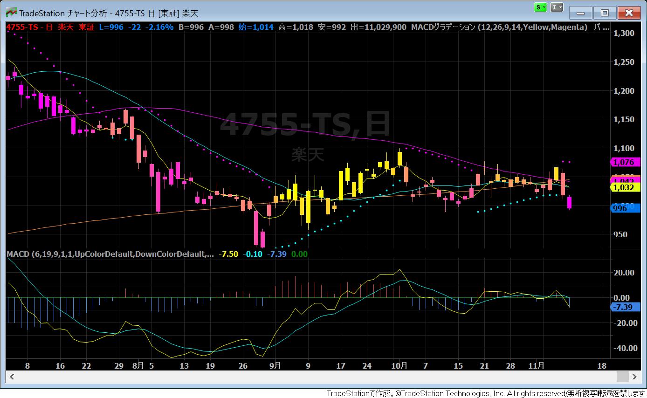Open the gray I interval link dropdown
This screenshot has width=647, height=398.
tap(557, 7)
